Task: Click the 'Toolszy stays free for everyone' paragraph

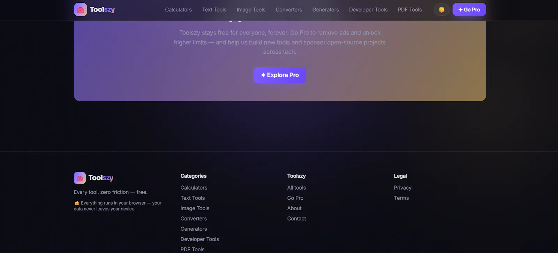Action: click(x=280, y=42)
